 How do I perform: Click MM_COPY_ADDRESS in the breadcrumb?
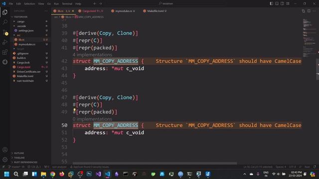tap(91, 17)
